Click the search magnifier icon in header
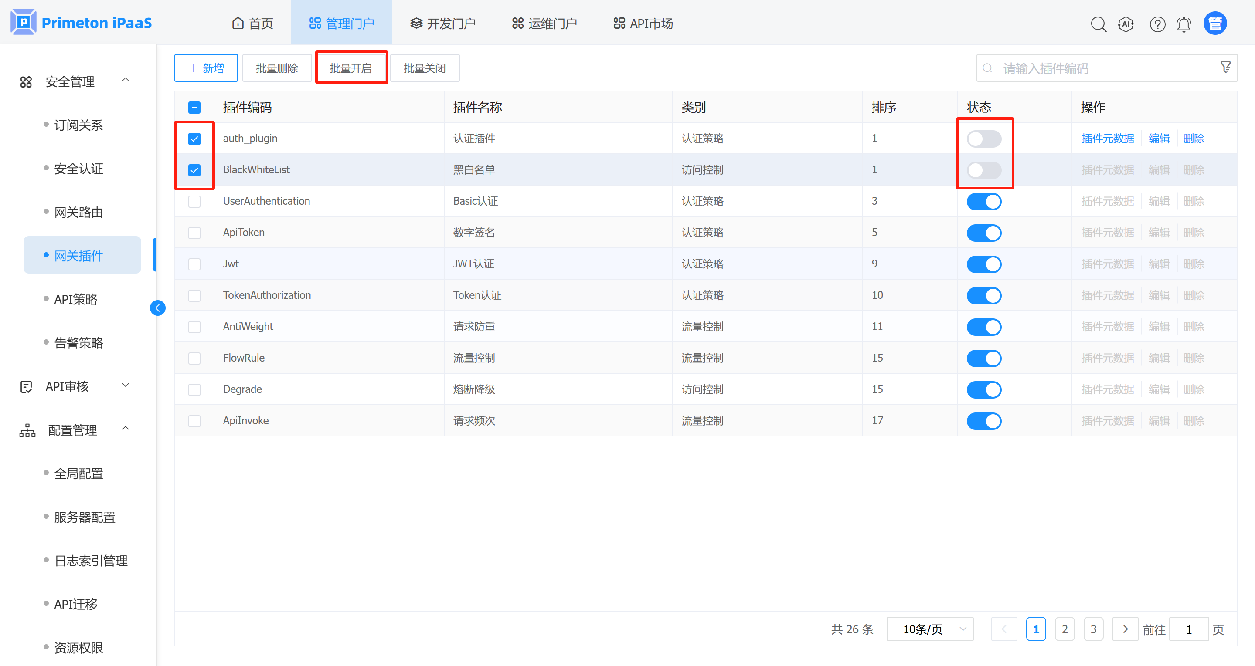Screen dimensions: 1255x666 click(x=1098, y=24)
